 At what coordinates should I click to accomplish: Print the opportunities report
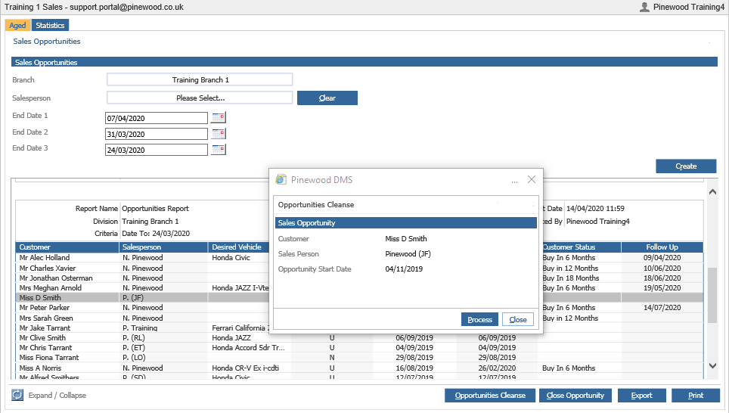click(696, 396)
